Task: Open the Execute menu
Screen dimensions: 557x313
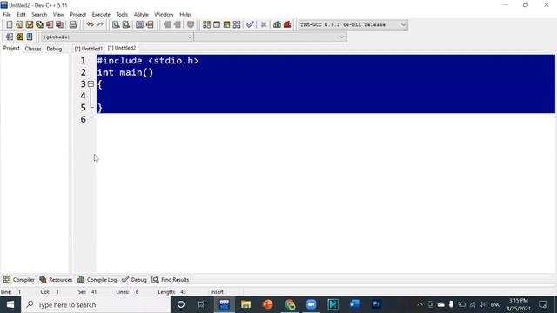Action: click(101, 14)
